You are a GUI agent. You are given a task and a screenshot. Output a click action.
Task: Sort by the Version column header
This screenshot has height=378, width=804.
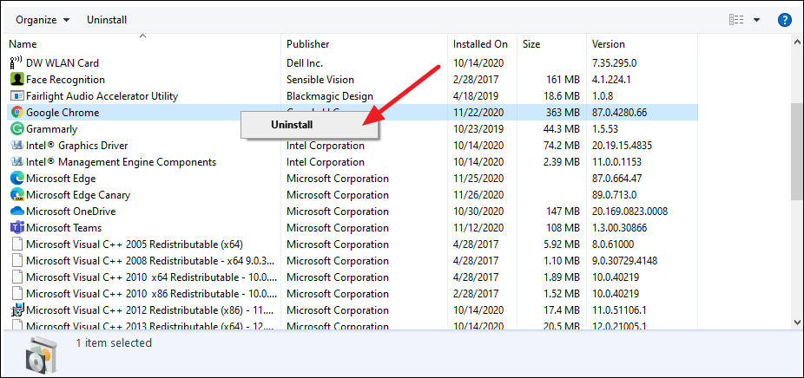point(642,44)
